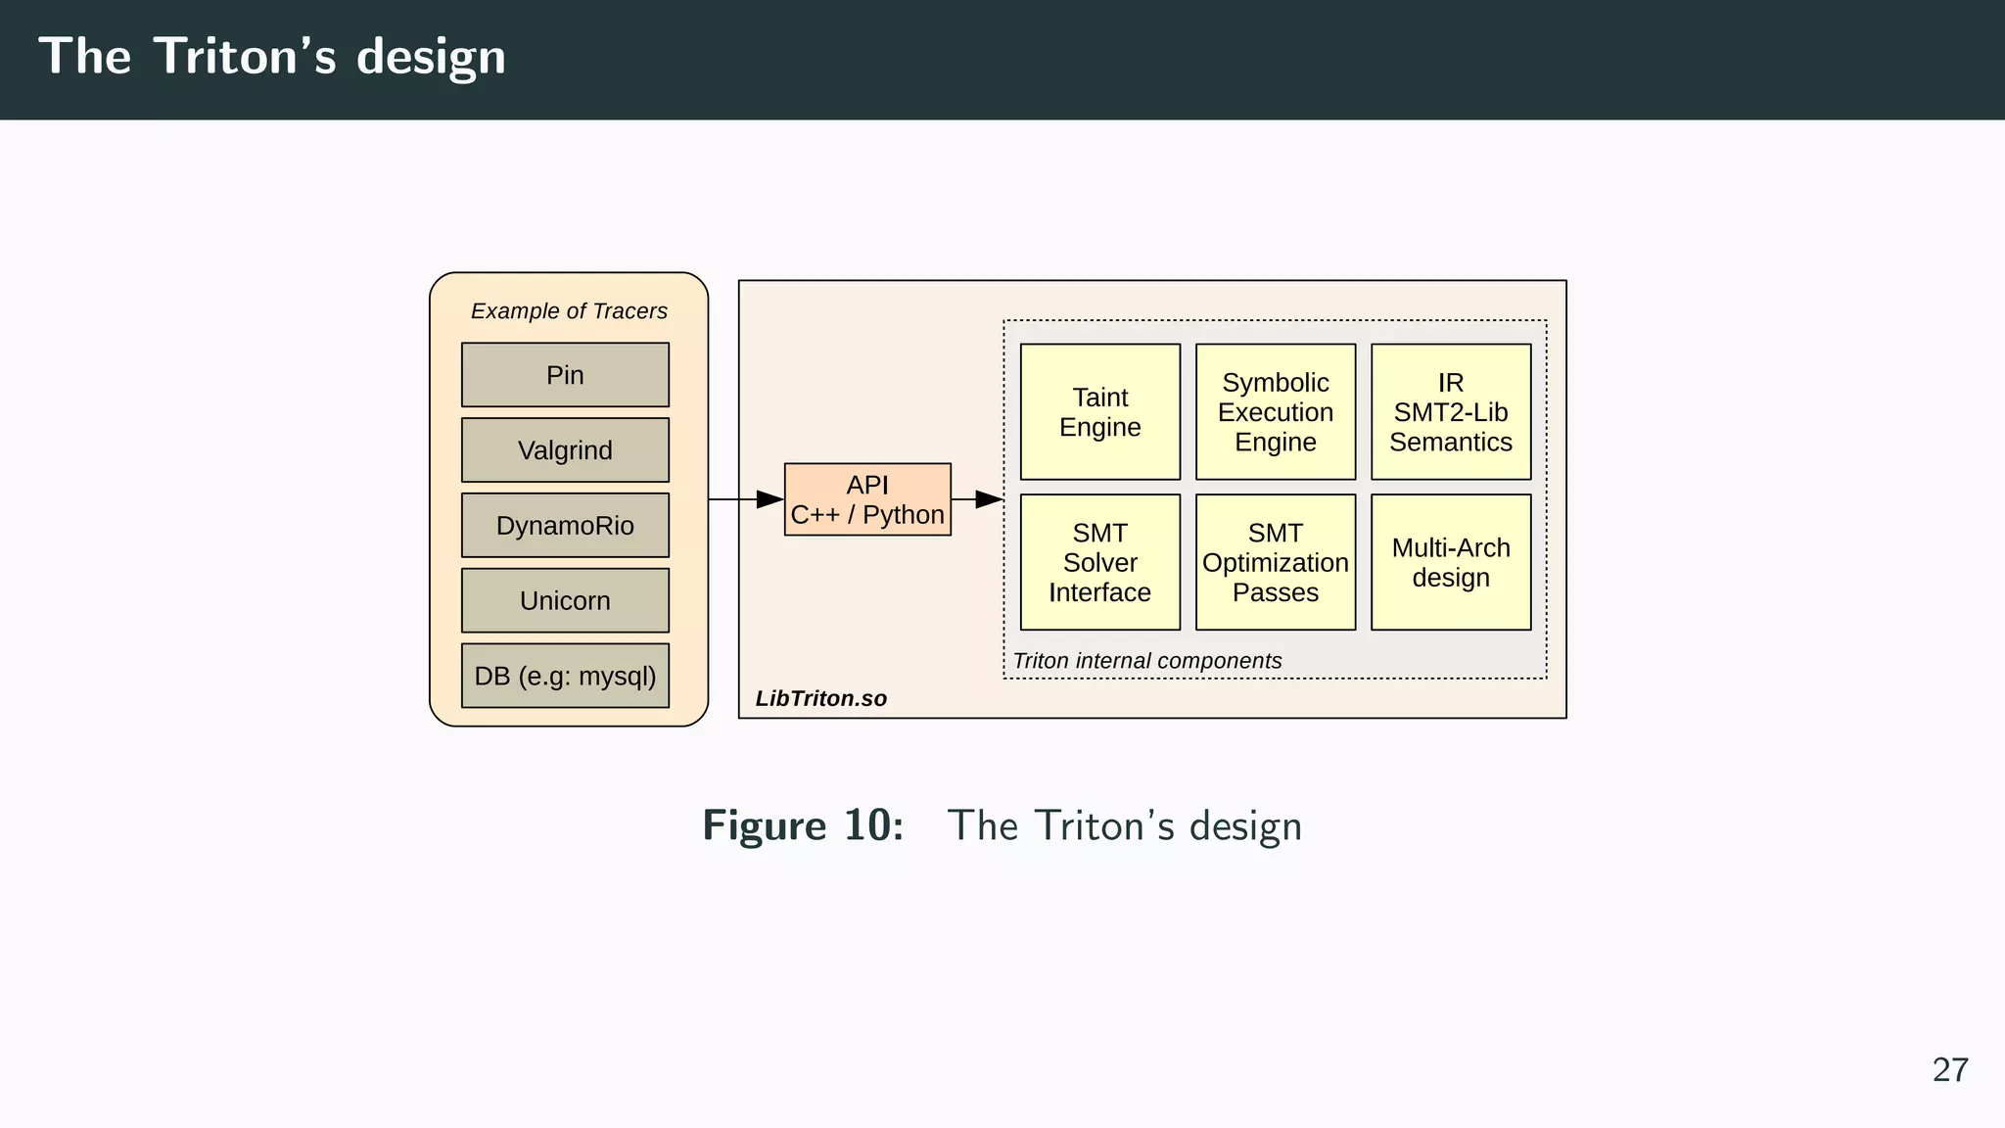Select the IR SMT2-Lib Semantics box
Viewport: 2005px width, 1128px height.
pyautogui.click(x=1451, y=412)
